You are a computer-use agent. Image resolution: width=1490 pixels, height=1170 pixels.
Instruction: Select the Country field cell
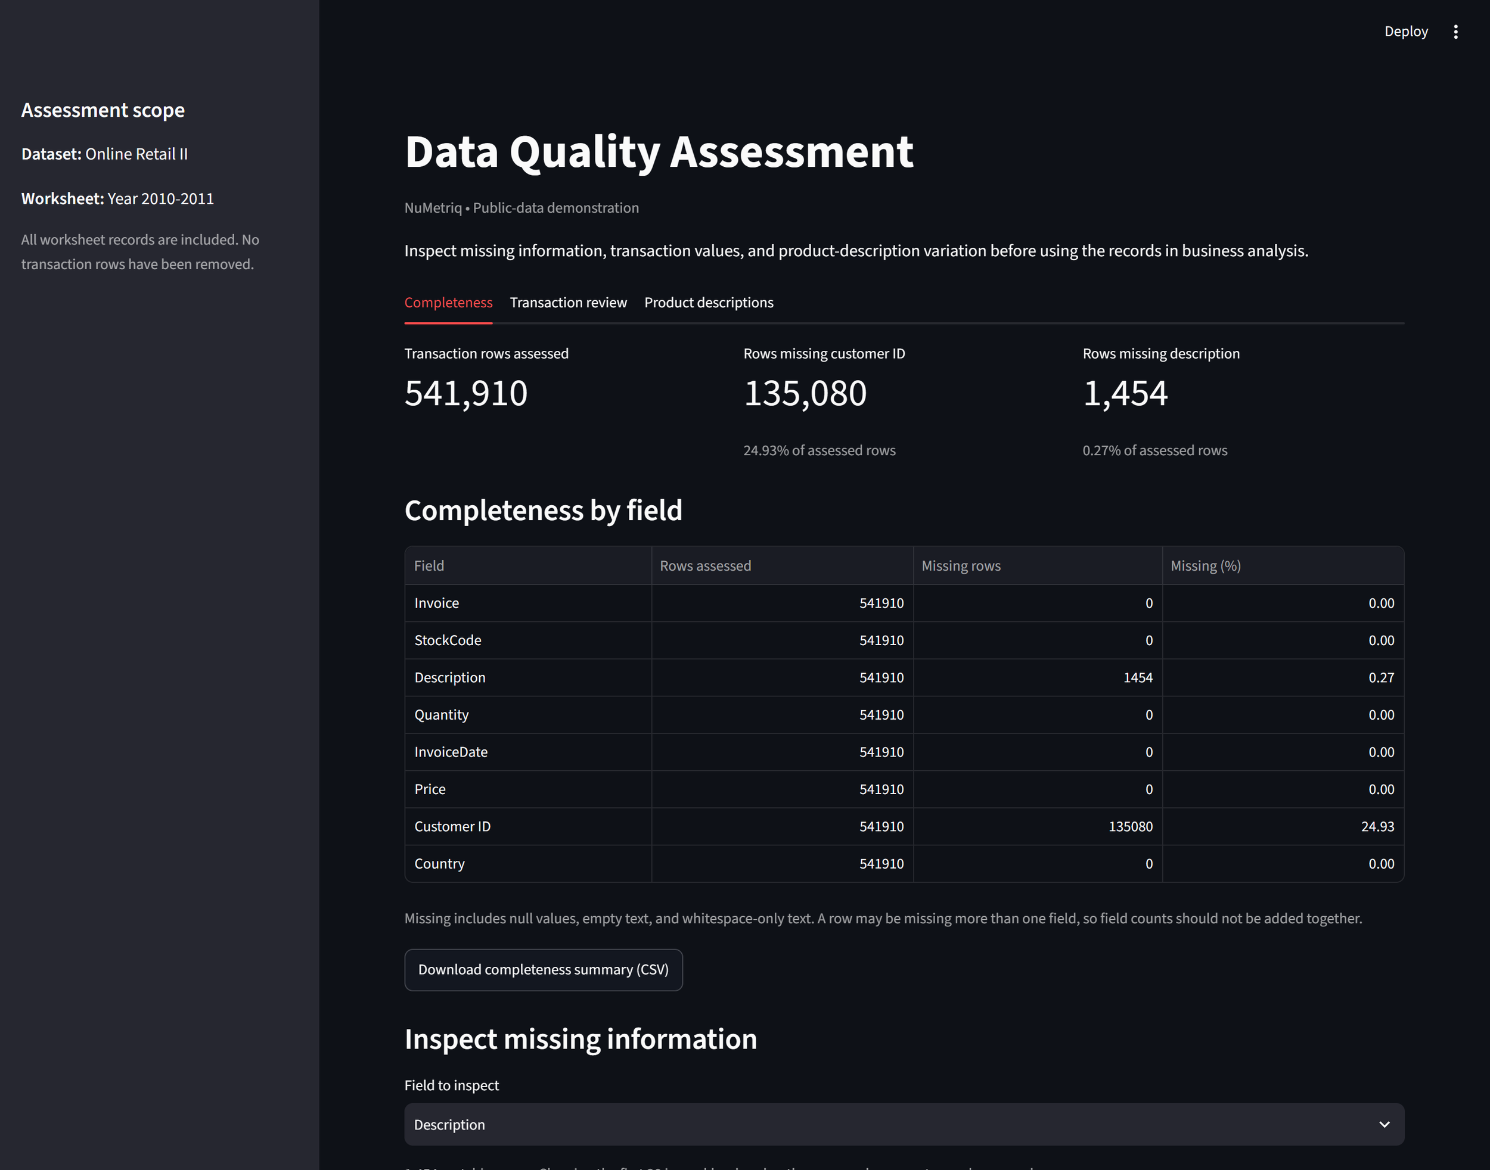(x=527, y=863)
